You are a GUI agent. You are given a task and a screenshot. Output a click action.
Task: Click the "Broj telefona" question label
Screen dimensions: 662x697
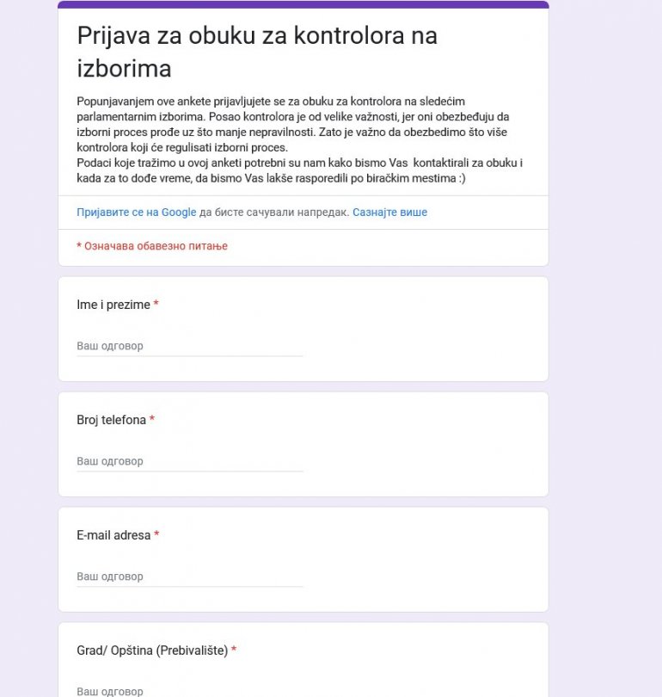pyautogui.click(x=111, y=420)
